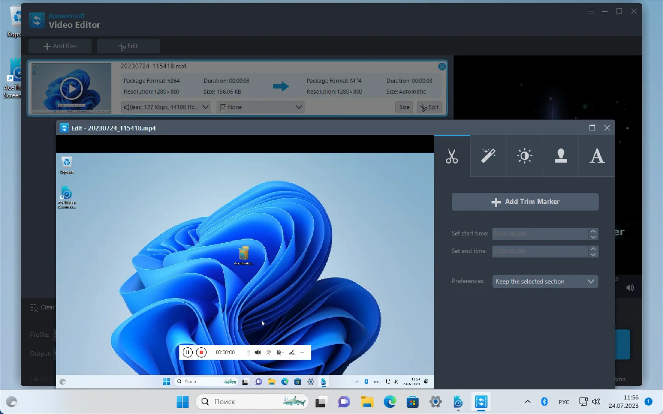Open Video Editor menu list icon
Screen dimensions: 663x414
[591, 11]
